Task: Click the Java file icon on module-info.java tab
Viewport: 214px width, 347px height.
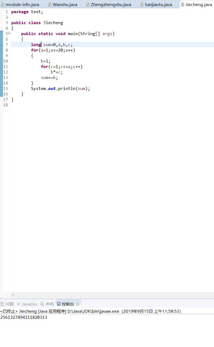Action: tap(2, 4)
